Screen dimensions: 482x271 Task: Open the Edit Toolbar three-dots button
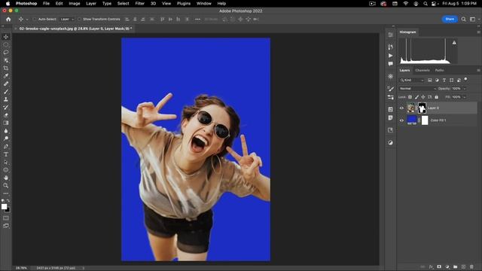click(x=6, y=193)
